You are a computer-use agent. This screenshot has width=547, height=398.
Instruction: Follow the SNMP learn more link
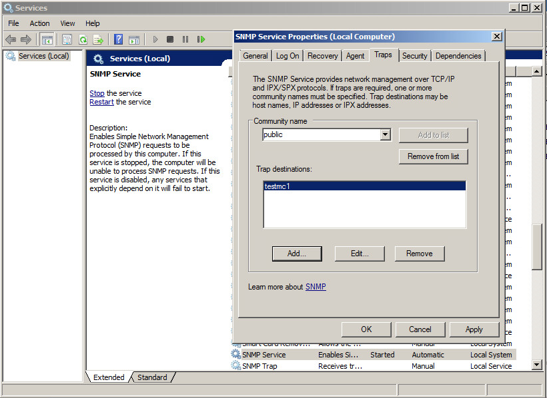tap(316, 287)
